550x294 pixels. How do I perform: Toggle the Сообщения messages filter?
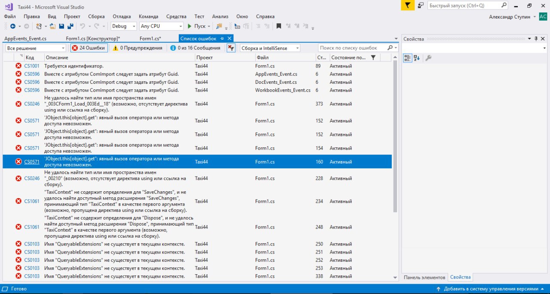pyautogui.click(x=196, y=48)
